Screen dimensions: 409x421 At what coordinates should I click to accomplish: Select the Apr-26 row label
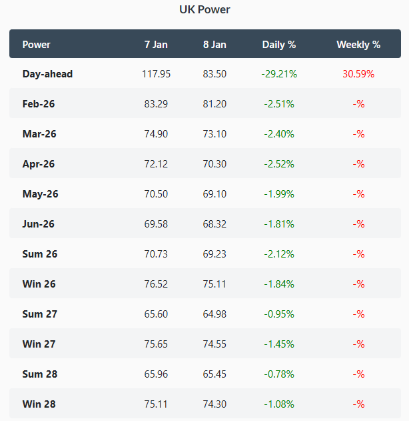point(39,164)
